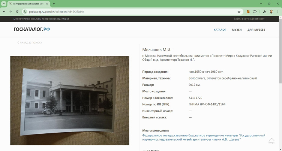Open the Щусев architecture museum link

tap(204, 137)
